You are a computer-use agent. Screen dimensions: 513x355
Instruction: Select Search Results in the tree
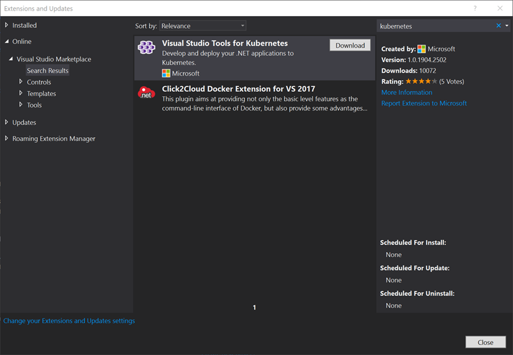click(x=48, y=71)
